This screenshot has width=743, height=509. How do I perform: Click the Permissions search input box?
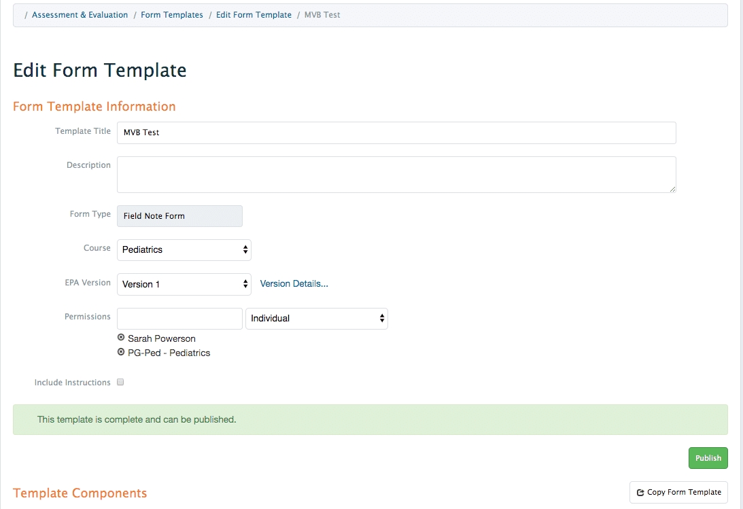tap(179, 318)
